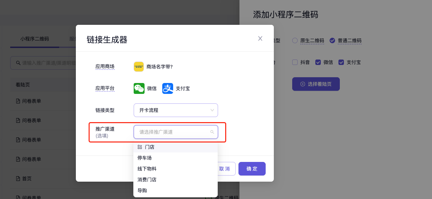Click the search magnifier in 推广渠道 field

[212, 132]
